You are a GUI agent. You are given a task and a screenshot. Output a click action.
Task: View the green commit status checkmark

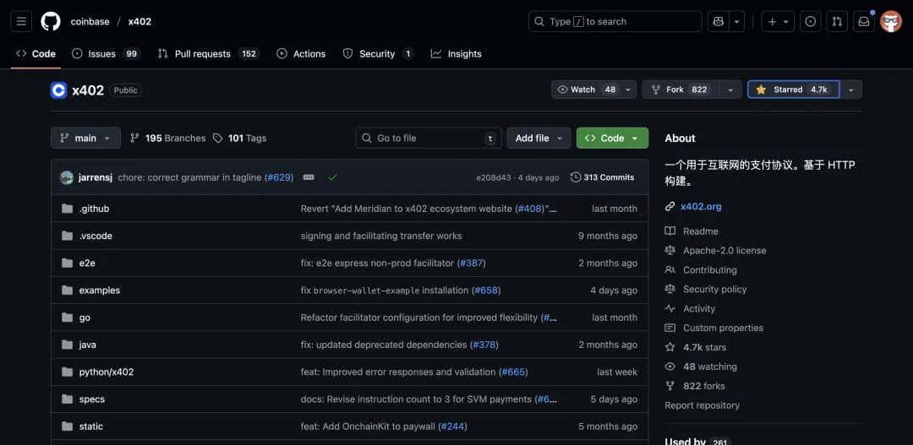point(332,177)
